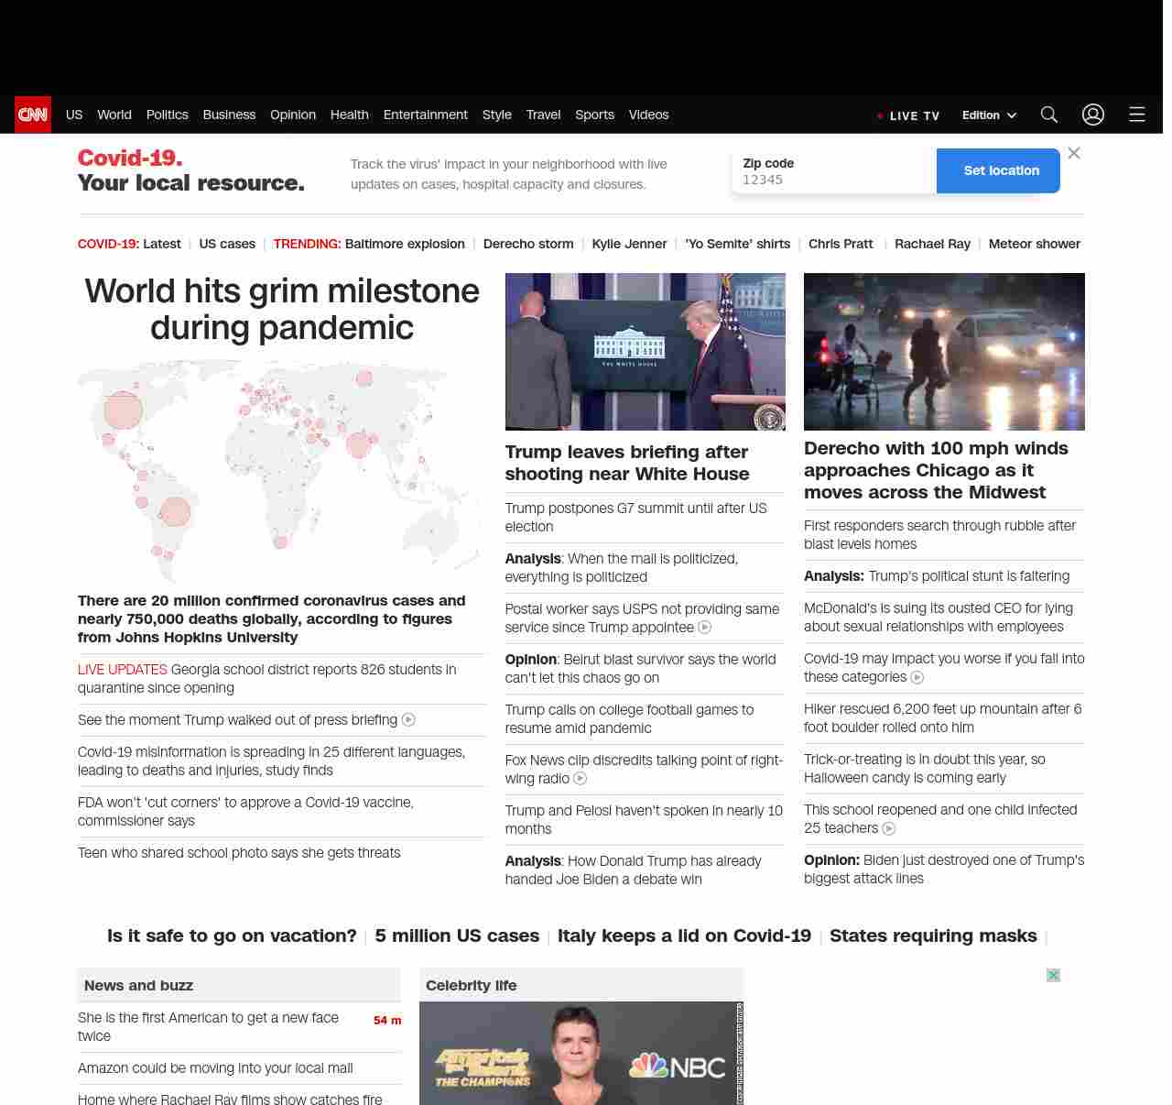Click the play icon beside Postal worker story
The width and height of the screenshot is (1172, 1105).
[705, 628]
